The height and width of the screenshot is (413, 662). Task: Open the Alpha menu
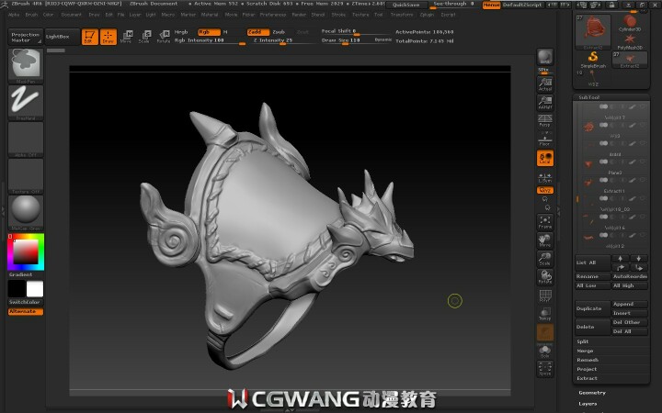14,15
